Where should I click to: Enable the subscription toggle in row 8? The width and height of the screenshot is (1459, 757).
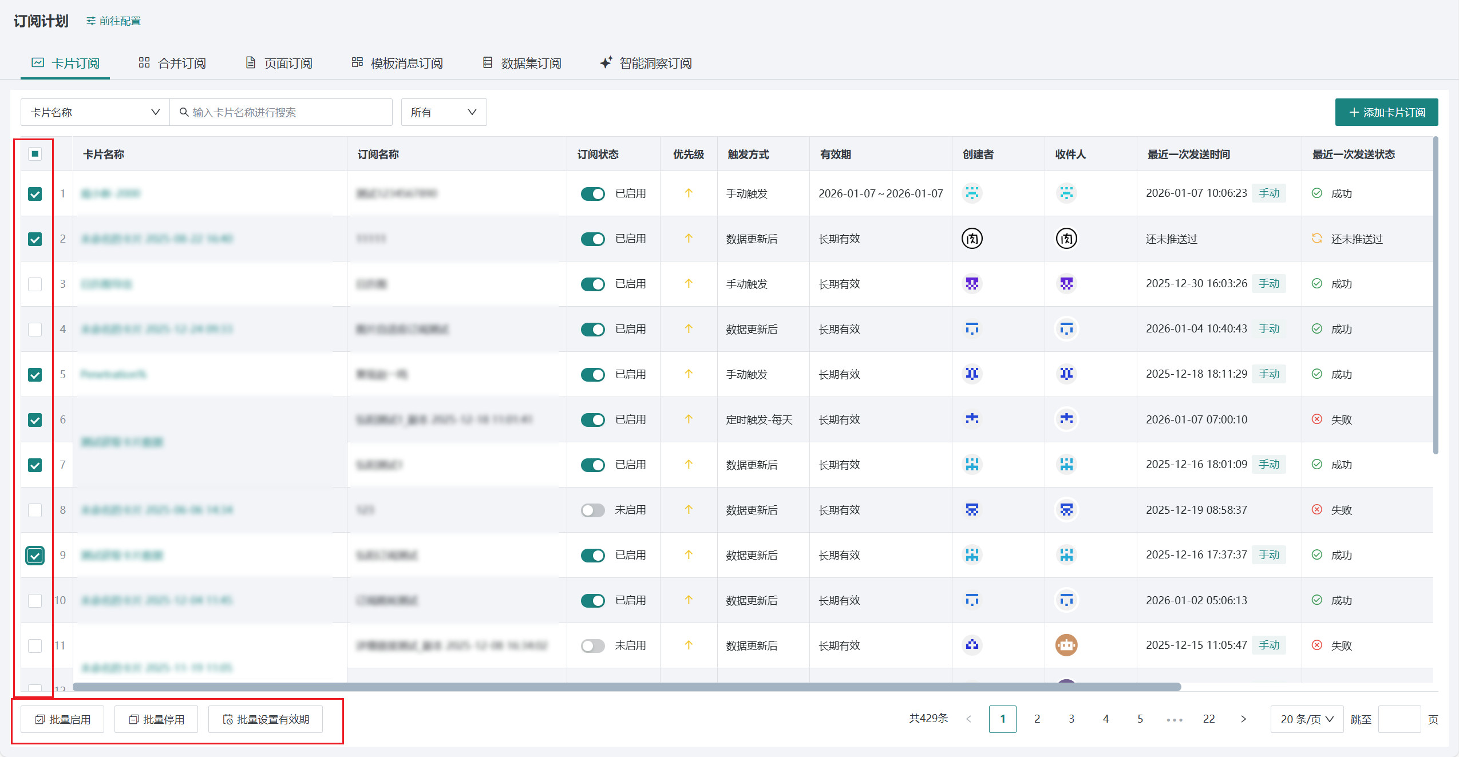pos(592,510)
